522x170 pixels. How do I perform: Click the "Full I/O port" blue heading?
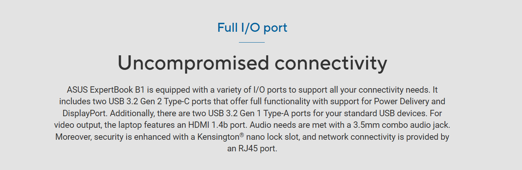tap(252, 28)
